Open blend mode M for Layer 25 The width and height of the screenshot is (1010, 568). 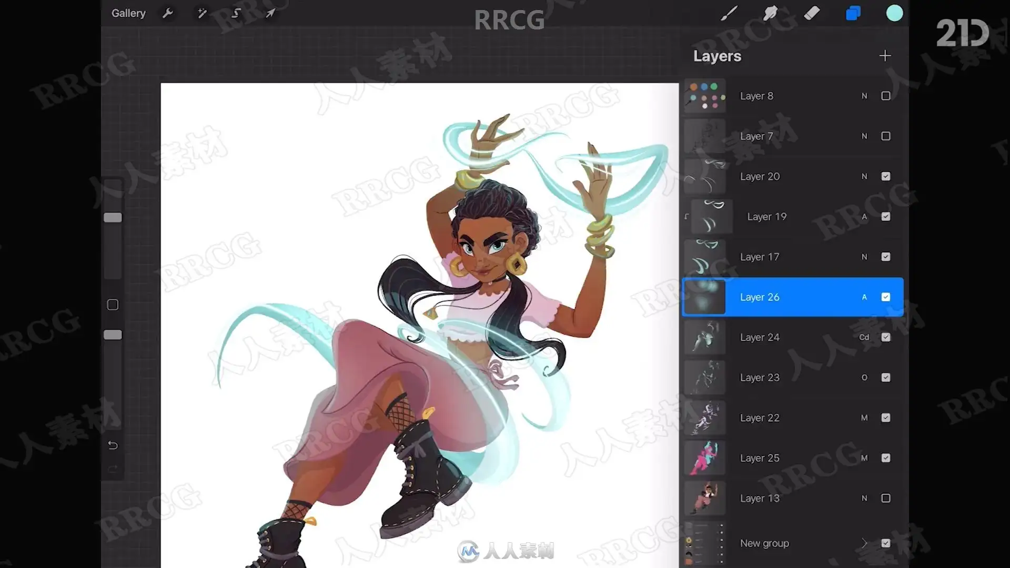click(864, 458)
